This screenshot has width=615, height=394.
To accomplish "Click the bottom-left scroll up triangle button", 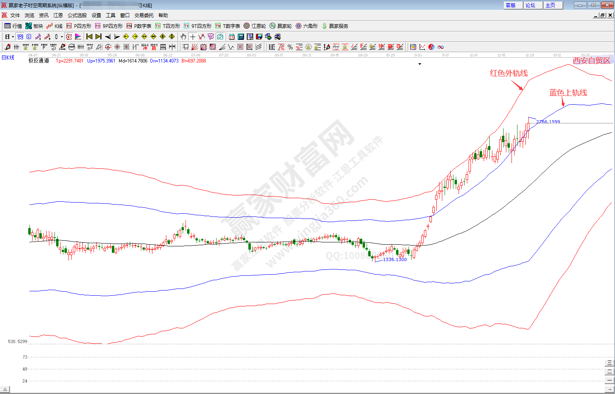I will pyautogui.click(x=5, y=389).
